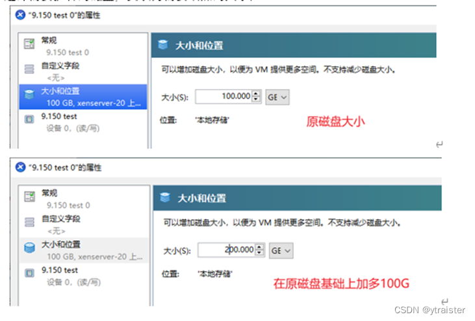Decrease size with down arrow beside 200.000

click(x=260, y=253)
